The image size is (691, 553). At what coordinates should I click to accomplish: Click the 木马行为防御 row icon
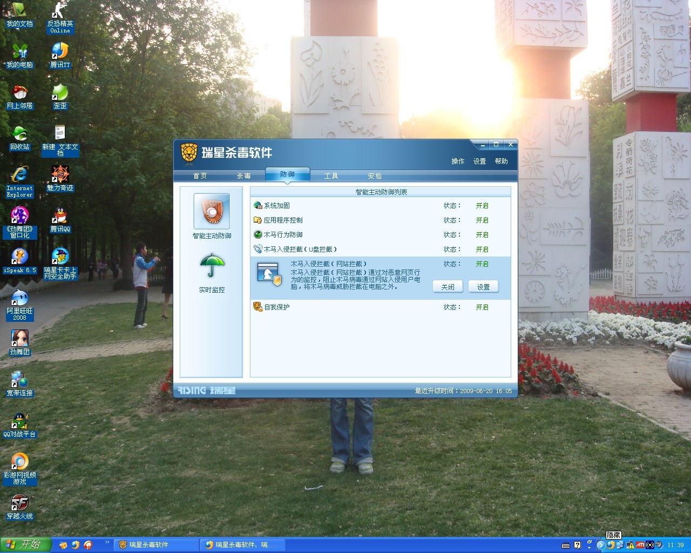click(258, 235)
